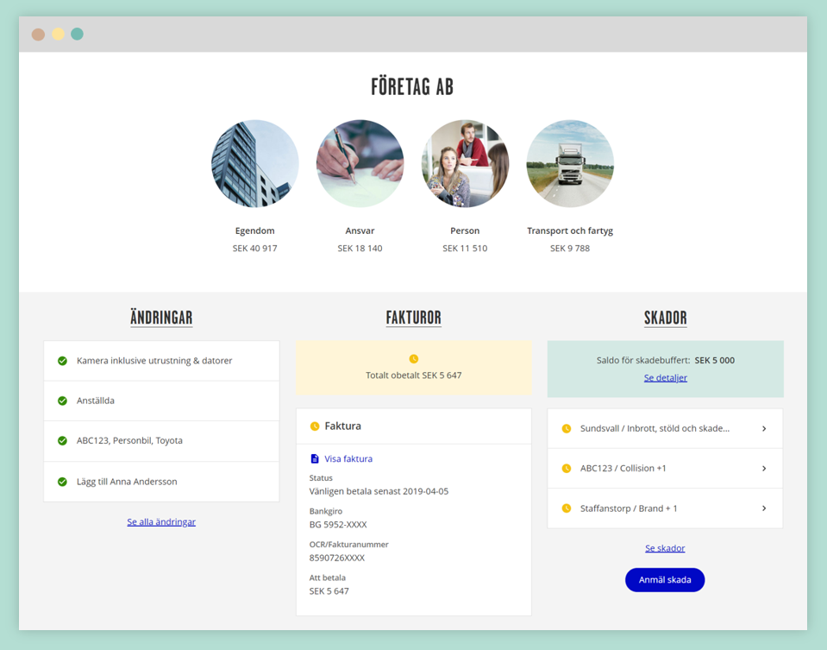Image resolution: width=827 pixels, height=650 pixels.
Task: Select the Bankgiro value BG 5952-XXXX
Action: (x=338, y=524)
